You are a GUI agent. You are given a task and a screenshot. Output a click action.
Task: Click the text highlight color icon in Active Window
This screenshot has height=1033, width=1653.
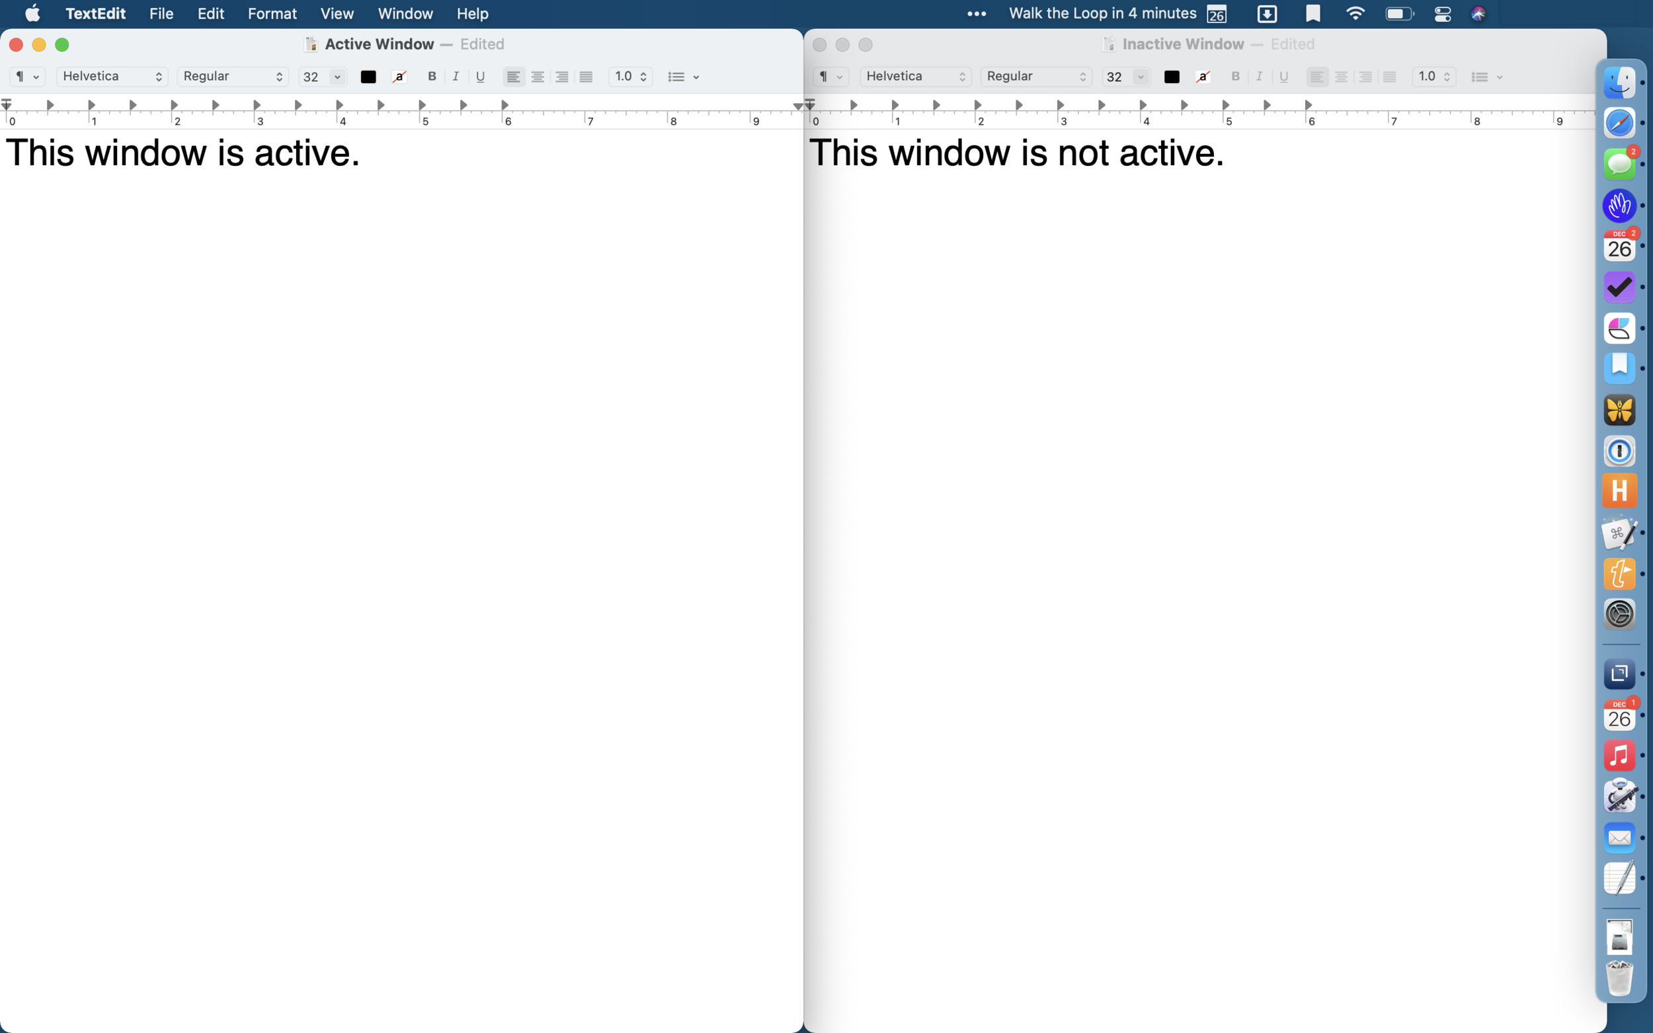(399, 77)
